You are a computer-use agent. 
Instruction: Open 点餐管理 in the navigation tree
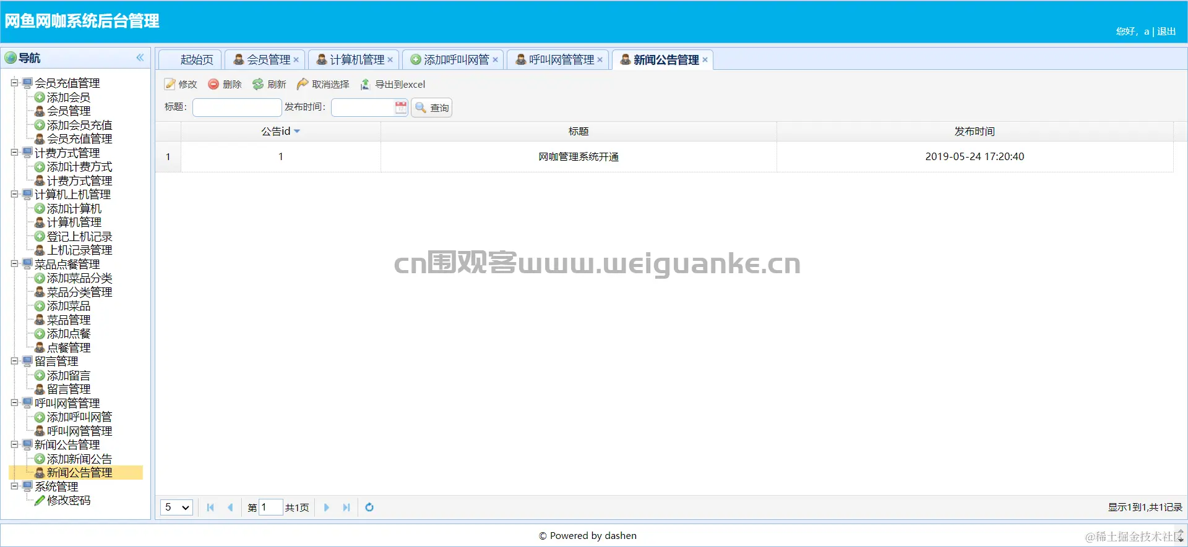pyautogui.click(x=68, y=347)
